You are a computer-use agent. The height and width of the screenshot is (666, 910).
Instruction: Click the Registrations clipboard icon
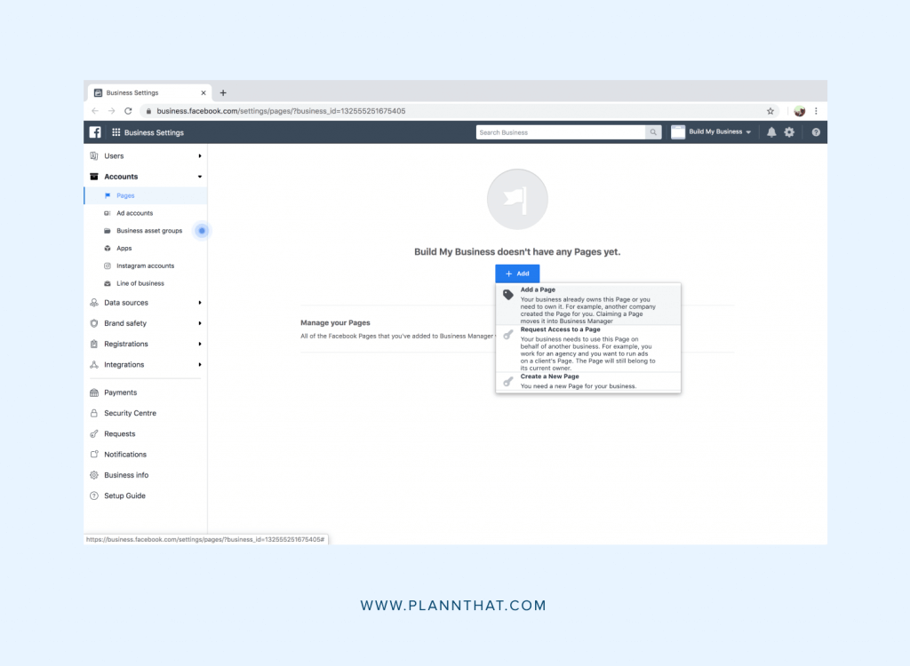94,344
